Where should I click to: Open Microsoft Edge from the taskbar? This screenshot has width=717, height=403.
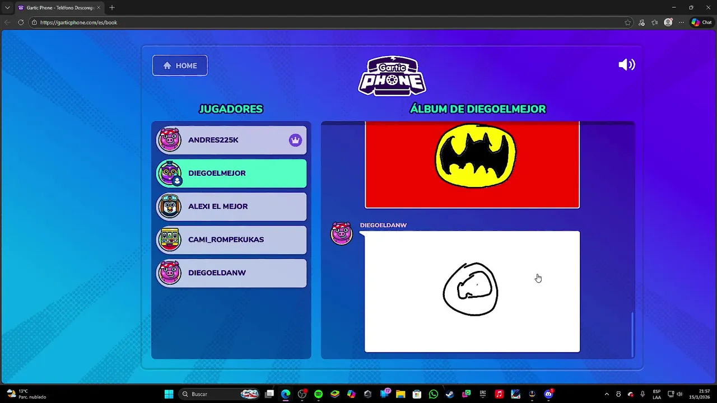pos(286,394)
